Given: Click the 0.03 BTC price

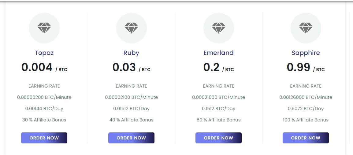Looking at the screenshot, I should coord(124,67).
